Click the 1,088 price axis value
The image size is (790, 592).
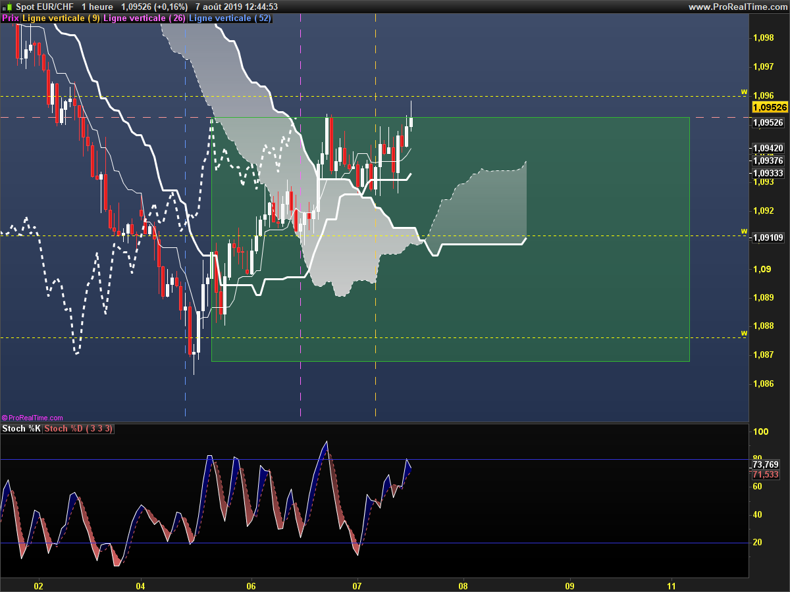coord(764,326)
